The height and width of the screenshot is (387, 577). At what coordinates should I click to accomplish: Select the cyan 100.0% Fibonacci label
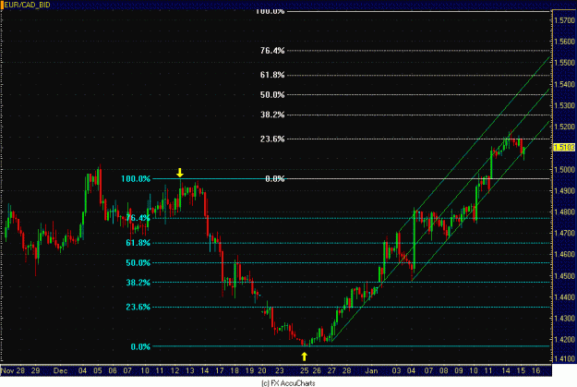pos(136,179)
